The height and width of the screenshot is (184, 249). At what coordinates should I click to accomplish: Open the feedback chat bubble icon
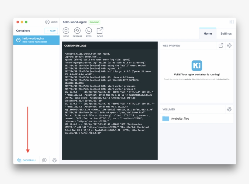click(x=44, y=160)
